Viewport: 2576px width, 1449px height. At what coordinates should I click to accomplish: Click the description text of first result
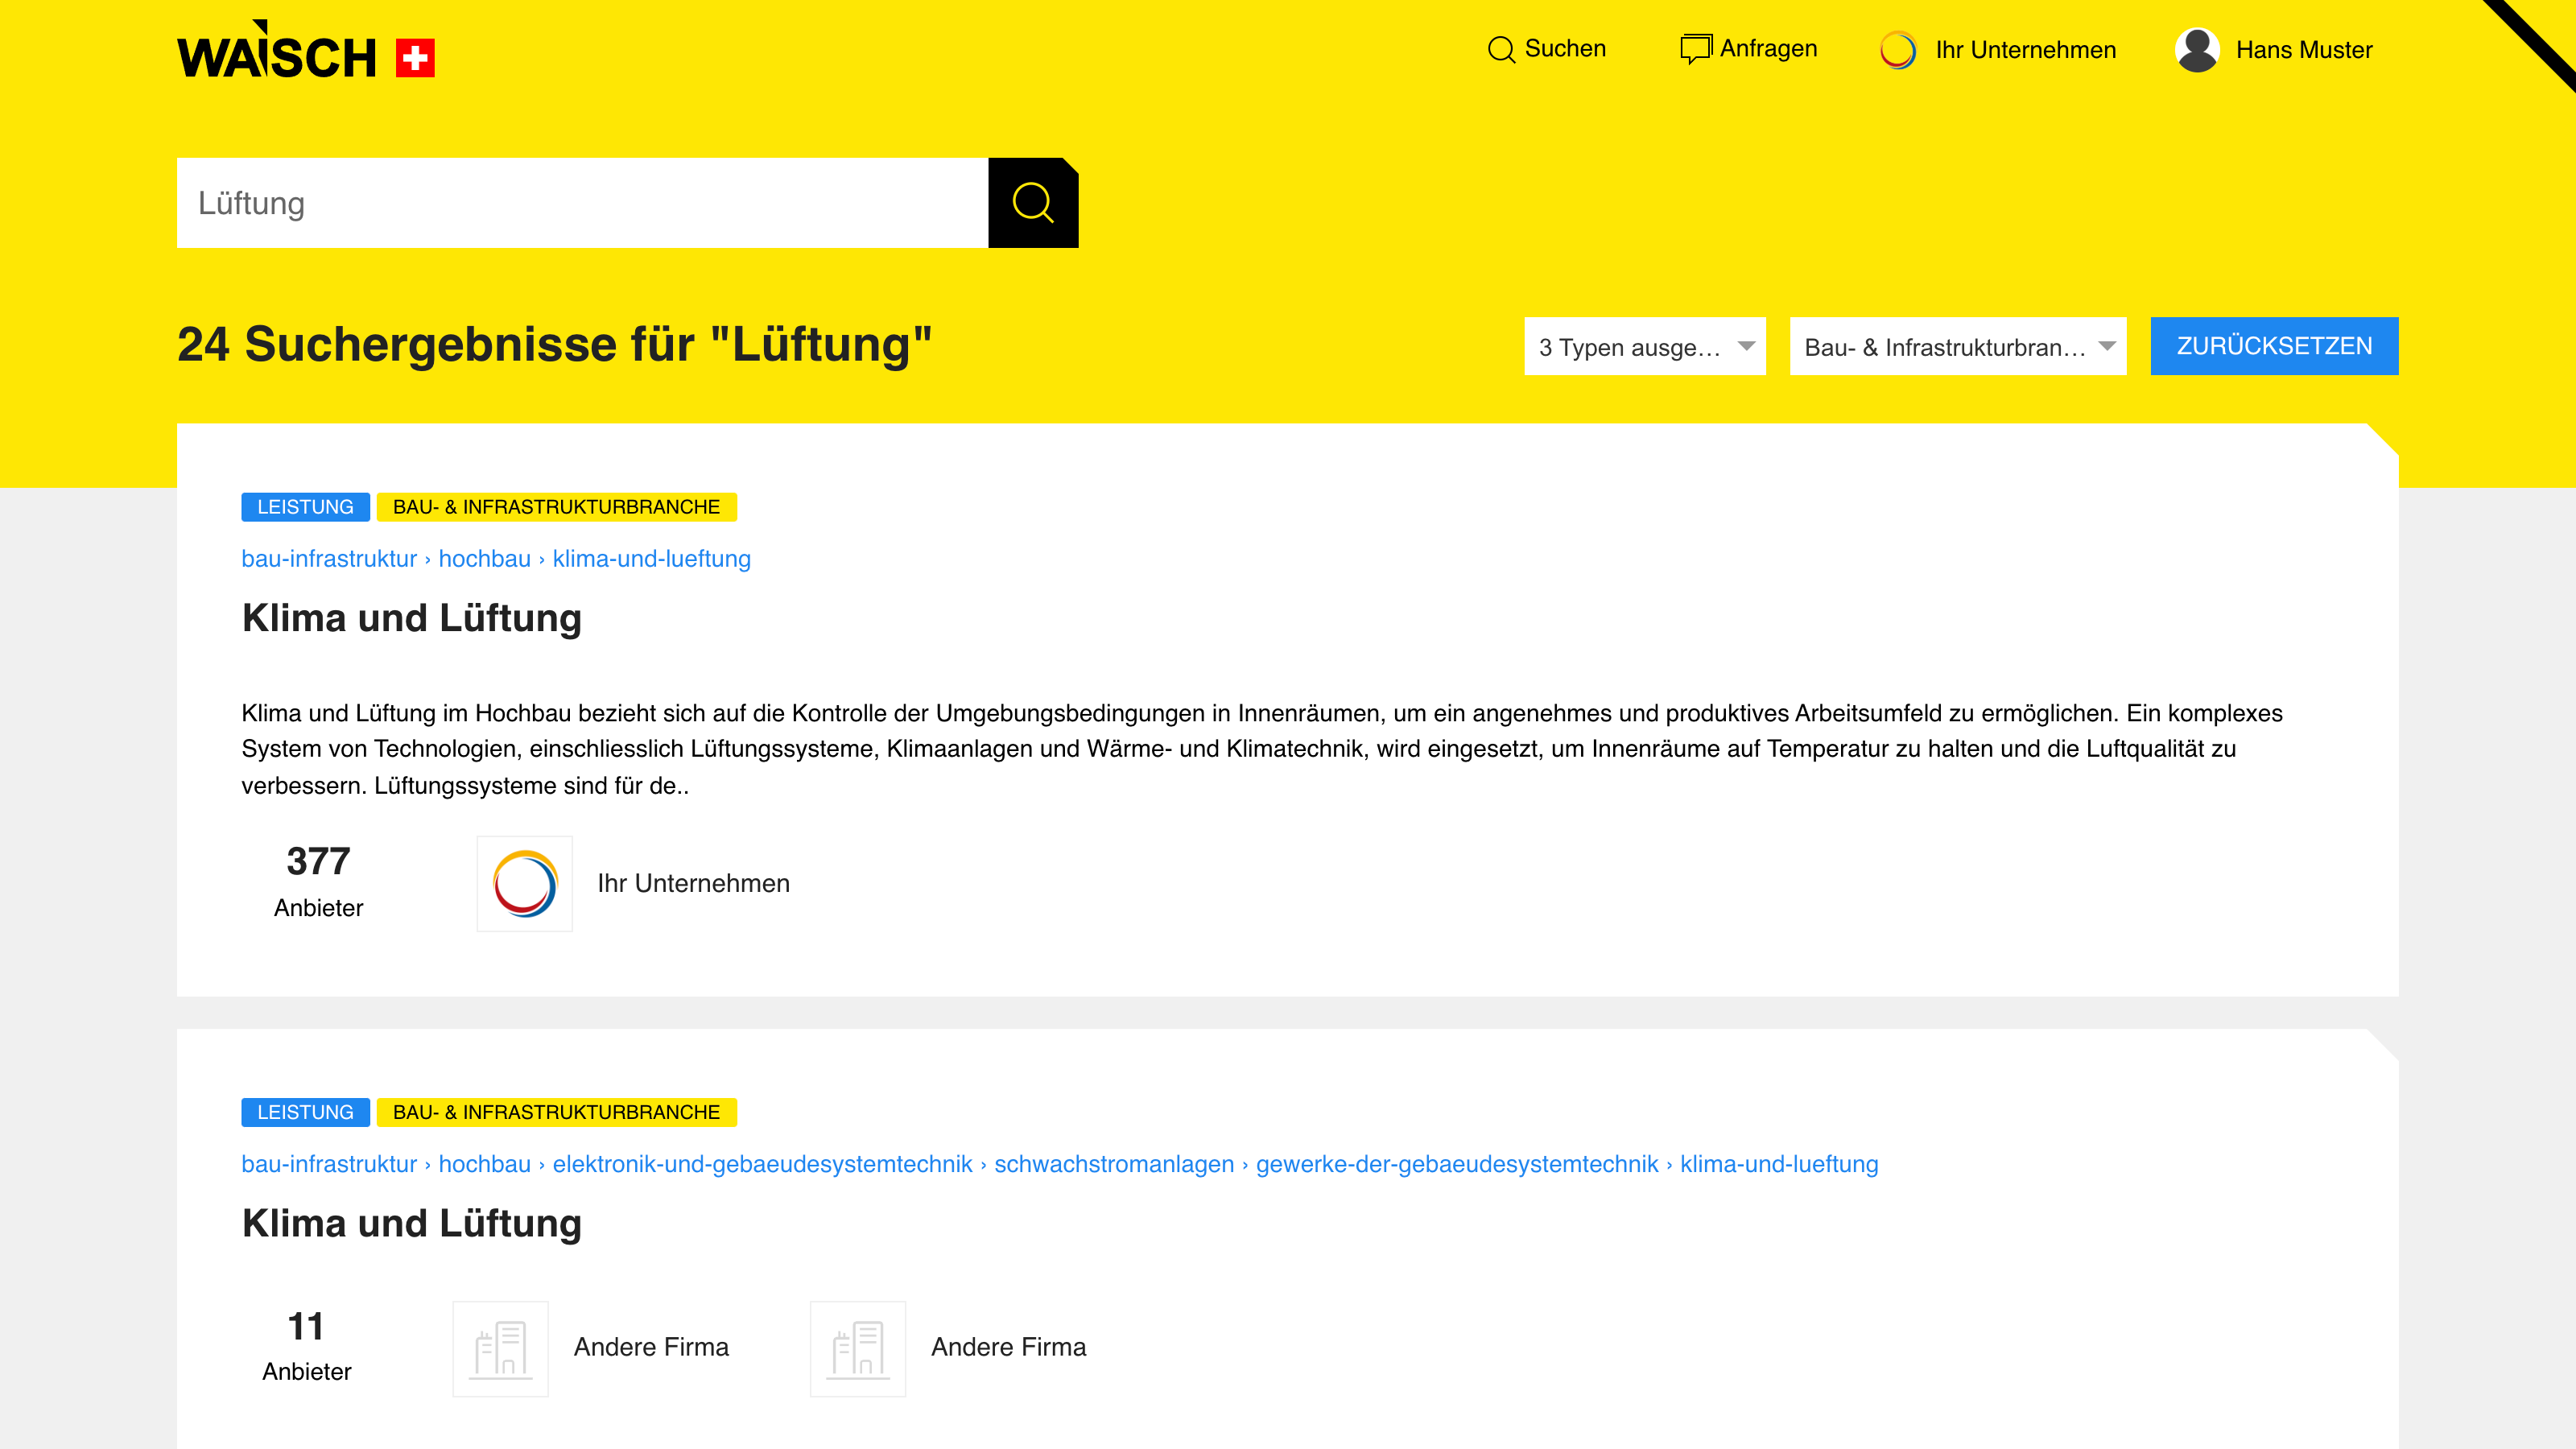click(x=1262, y=749)
